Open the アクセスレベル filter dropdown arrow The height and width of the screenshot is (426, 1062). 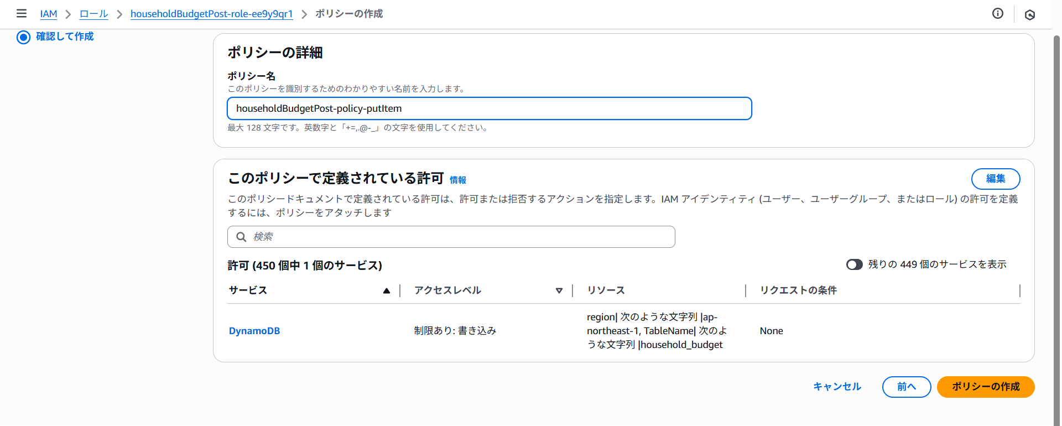pyautogui.click(x=559, y=291)
